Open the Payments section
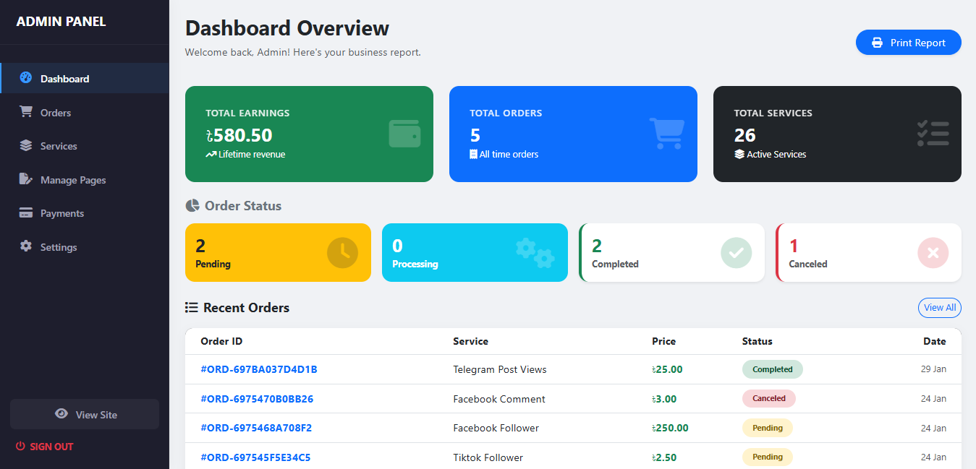 pyautogui.click(x=61, y=213)
